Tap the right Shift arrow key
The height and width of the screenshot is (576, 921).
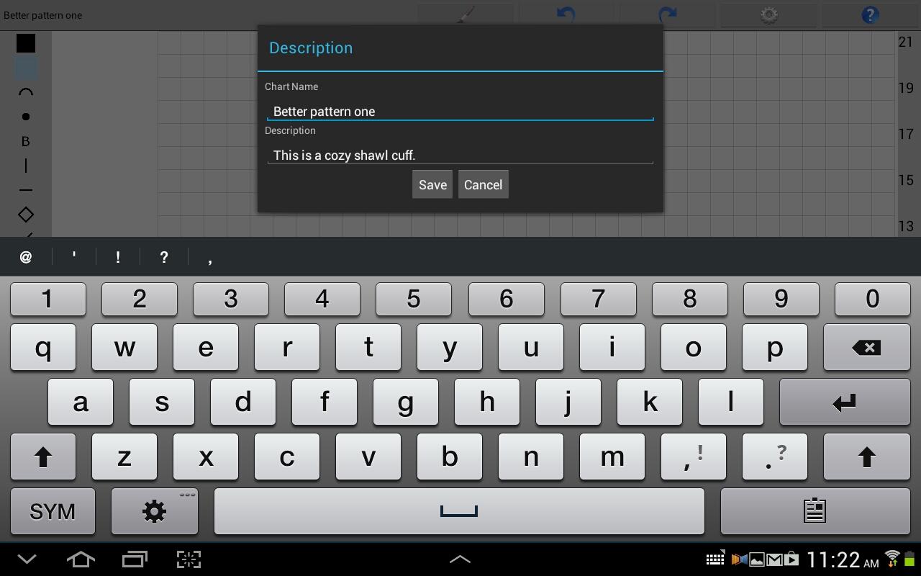[866, 456]
